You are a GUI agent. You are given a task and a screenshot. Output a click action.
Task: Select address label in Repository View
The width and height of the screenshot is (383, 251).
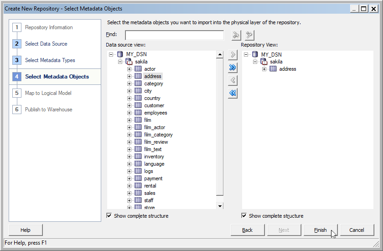pos(288,69)
